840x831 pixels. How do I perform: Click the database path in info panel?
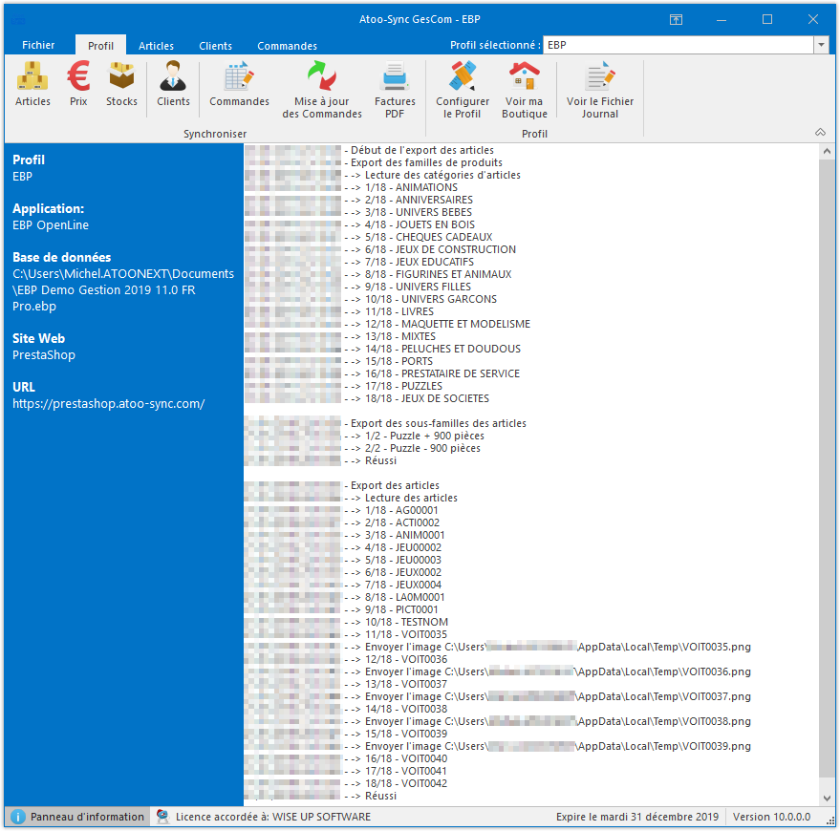coord(123,289)
